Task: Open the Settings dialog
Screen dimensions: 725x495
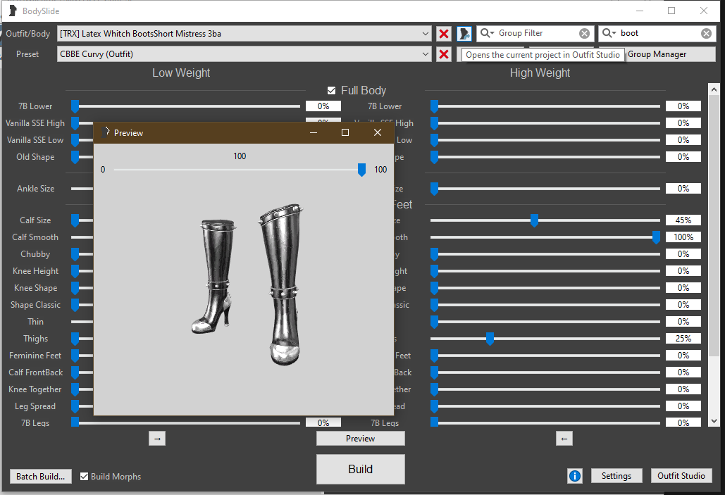Action: pos(616,476)
